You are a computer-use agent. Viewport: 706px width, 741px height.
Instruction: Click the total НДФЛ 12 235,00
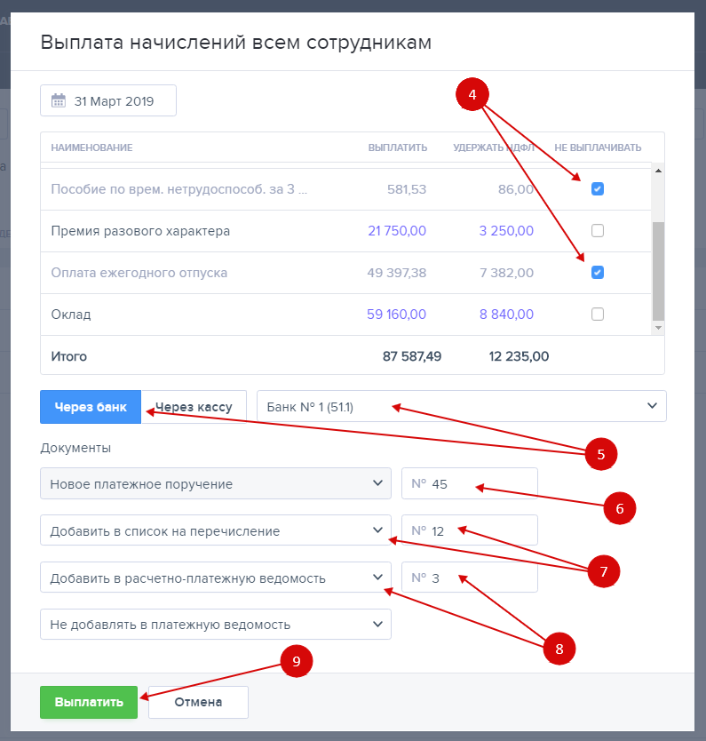click(519, 356)
